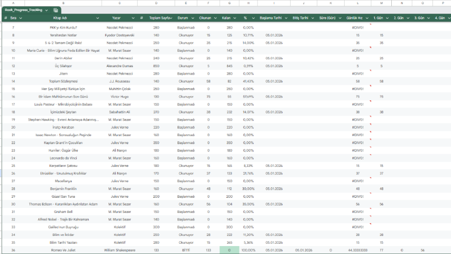Select the green-highlighted Kalan cell for Romeo Ve Juliet
The image size is (451, 254).
[229, 250]
